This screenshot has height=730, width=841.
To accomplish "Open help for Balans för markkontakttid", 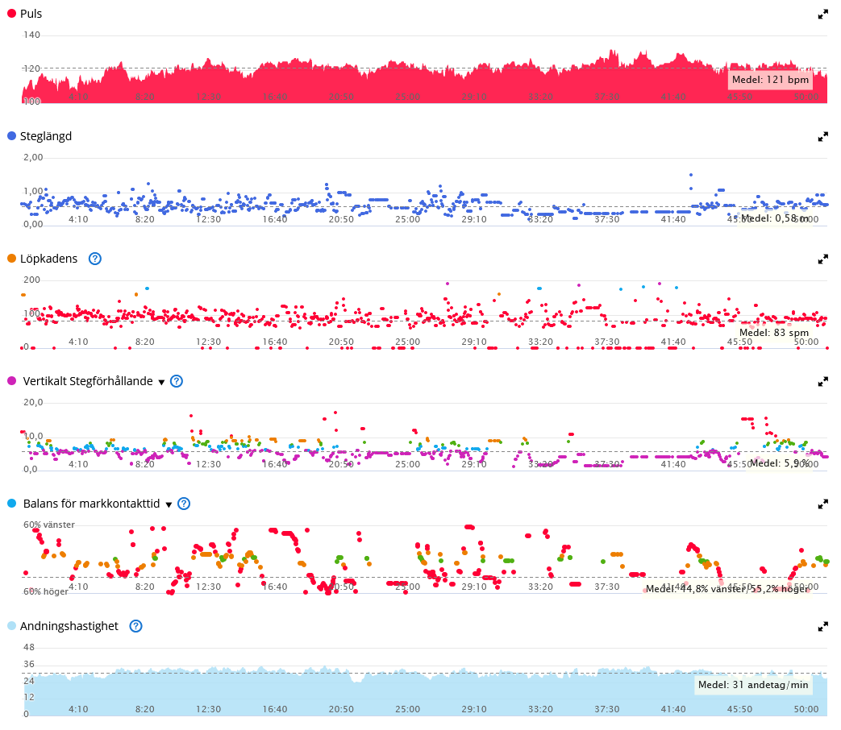I will point(184,504).
